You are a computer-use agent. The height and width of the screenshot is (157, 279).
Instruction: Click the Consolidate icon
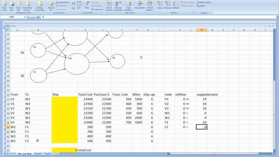click(139, 5)
